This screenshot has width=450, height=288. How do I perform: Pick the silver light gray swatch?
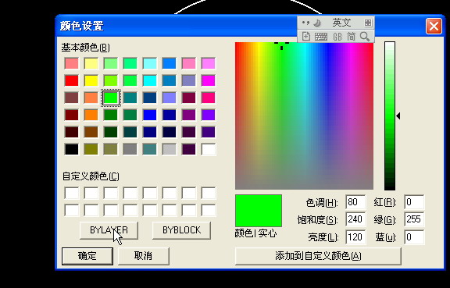coord(169,149)
